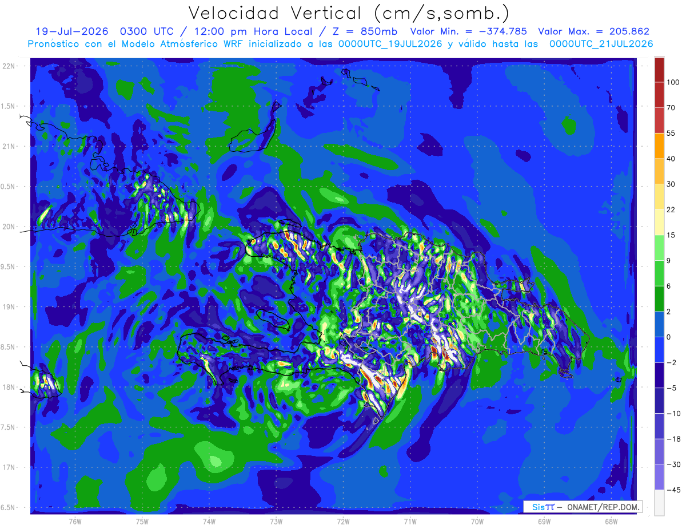Select the lavender swatch between -45 and -30
The width and height of the screenshot is (686, 529).
[x=659, y=476]
